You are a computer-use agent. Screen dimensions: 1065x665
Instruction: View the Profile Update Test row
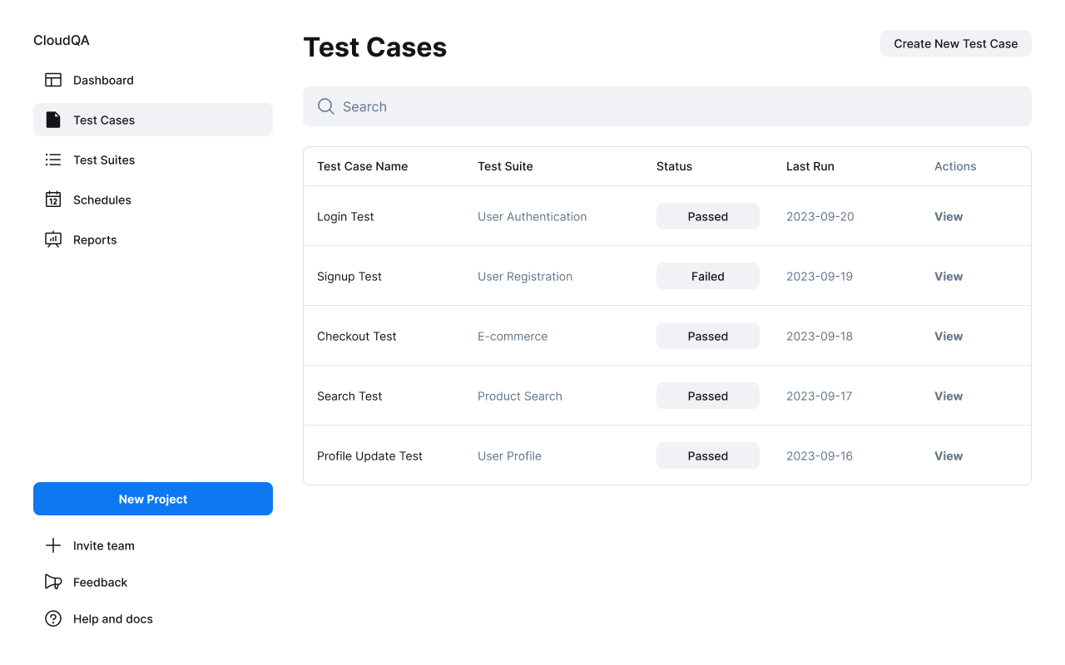pos(949,456)
